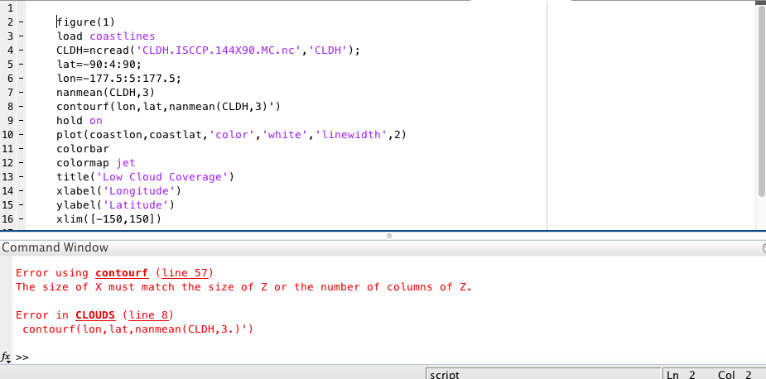
Task: Go to CLOUDS line 8 link
Action: coord(148,315)
